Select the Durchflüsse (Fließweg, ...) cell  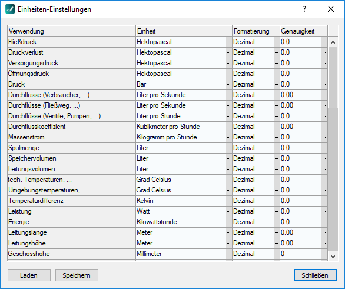(x=71, y=105)
